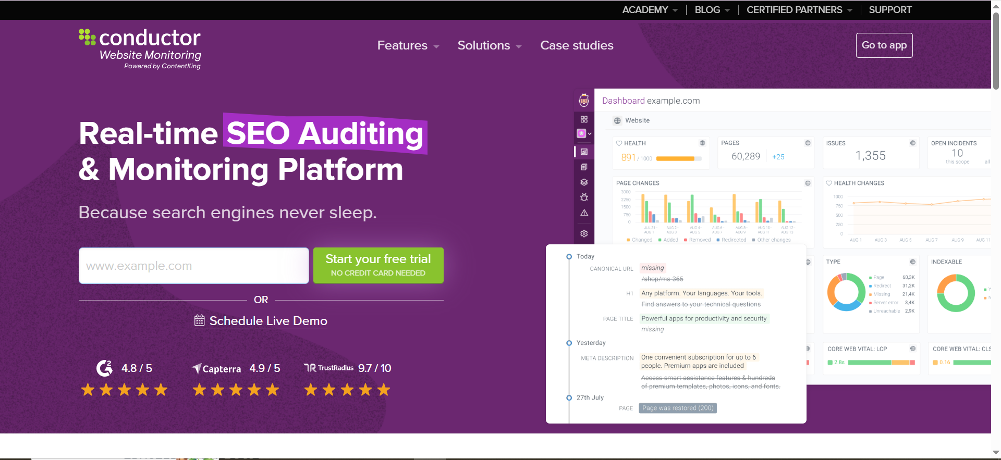Image resolution: width=1001 pixels, height=460 pixels.
Task: Focus the www.example.com website input field
Action: point(193,266)
